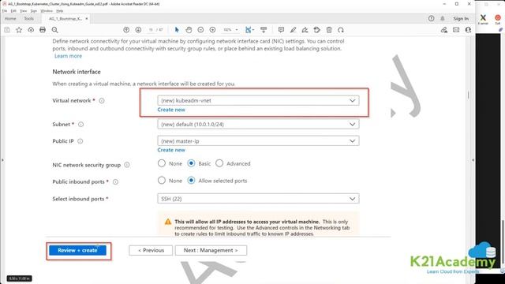This screenshot has width=505, height=284.
Task: Click Next : Management button
Action: (x=211, y=250)
